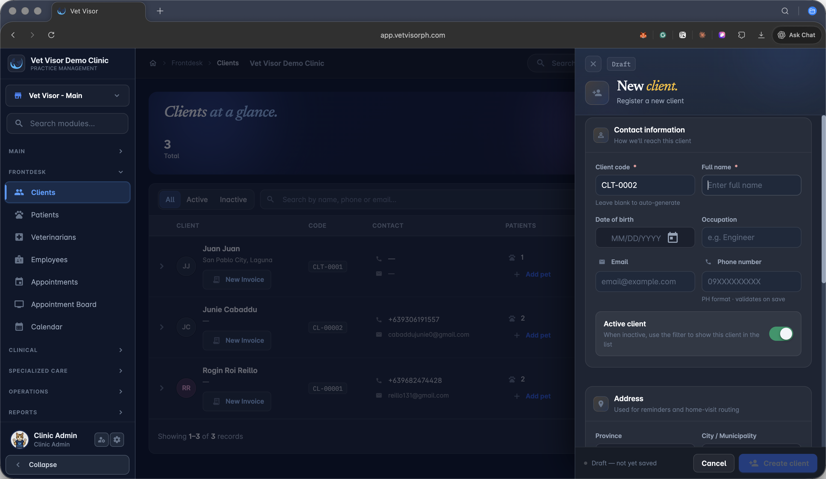Click the Grammarly extension icon
Viewport: 826px width, 479px height.
click(663, 35)
